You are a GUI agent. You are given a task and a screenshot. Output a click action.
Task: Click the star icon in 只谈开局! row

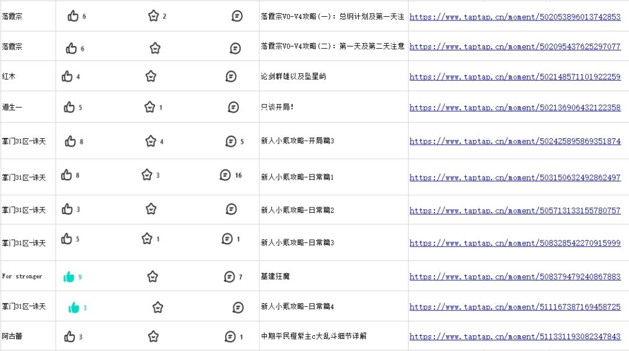pos(150,107)
